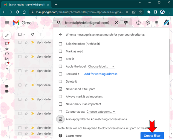Check Never mark it as important
The image size is (173, 139).
tap(60, 104)
